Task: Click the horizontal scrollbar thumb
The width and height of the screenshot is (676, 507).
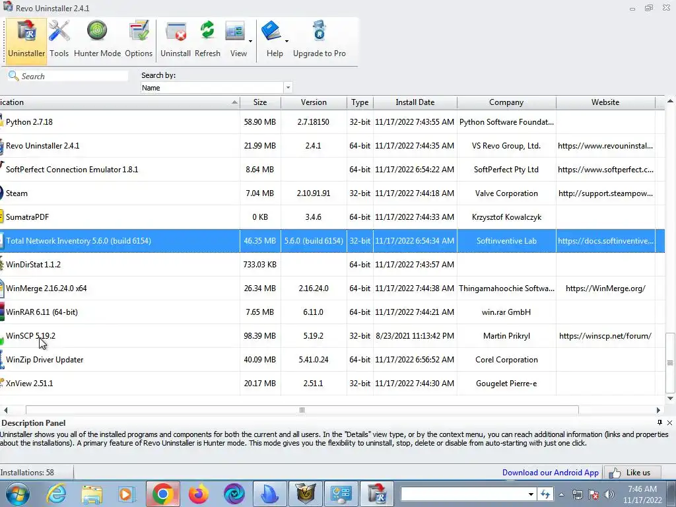Action: pos(302,410)
